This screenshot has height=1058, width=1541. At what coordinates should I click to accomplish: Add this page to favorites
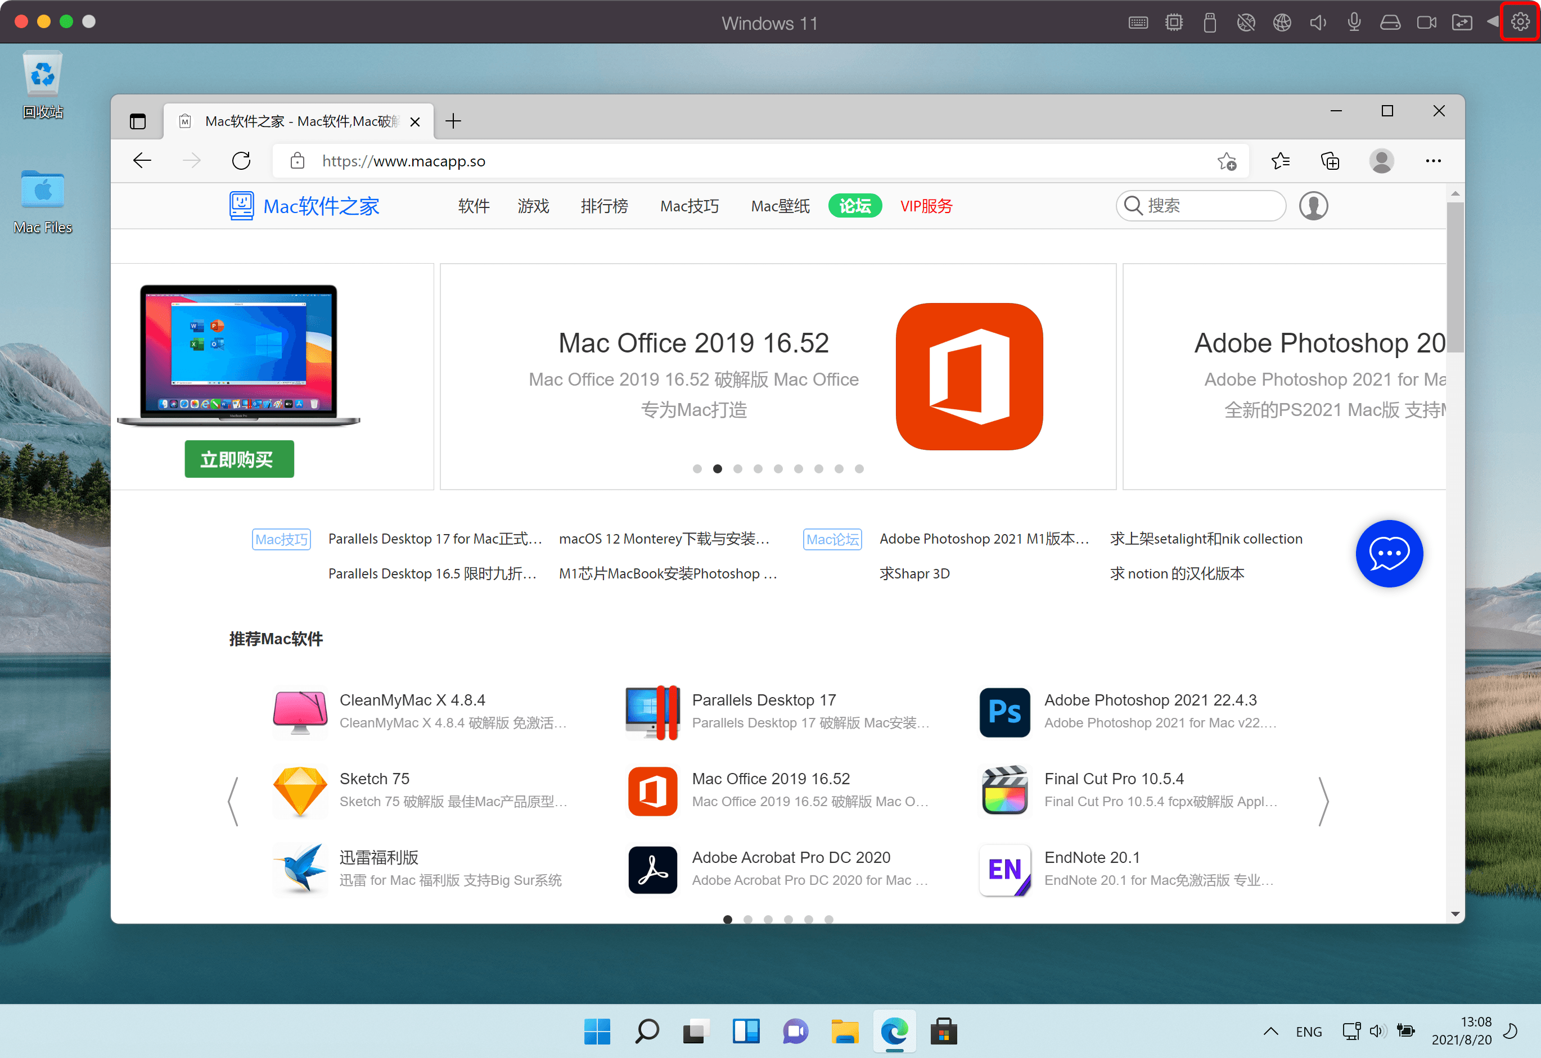coord(1227,161)
